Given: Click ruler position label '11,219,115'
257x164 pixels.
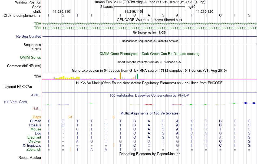Looking at the screenshot, I should pos(133,11).
